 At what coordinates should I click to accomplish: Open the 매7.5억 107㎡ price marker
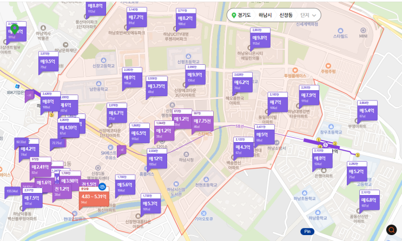pyautogui.click(x=32, y=199)
